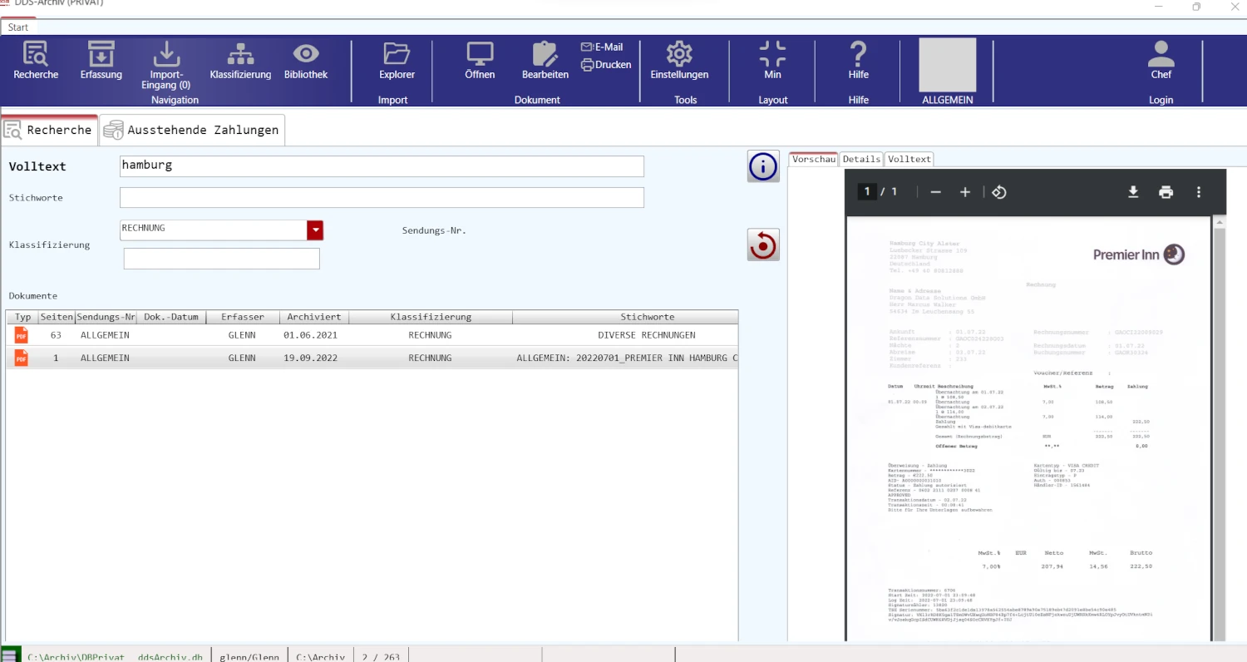
Task: Open PDF viewer more options menu
Action: point(1199,192)
